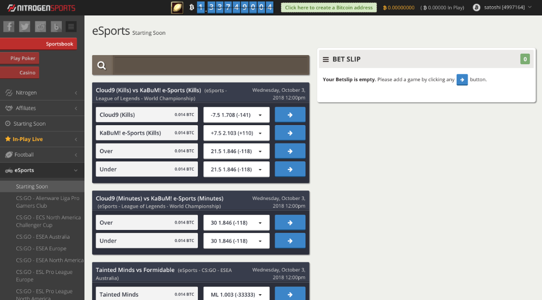Open Cloud9 (Kills) -7.5 odds dropdown
Viewport: 542px width, 300px height.
[x=236, y=115]
